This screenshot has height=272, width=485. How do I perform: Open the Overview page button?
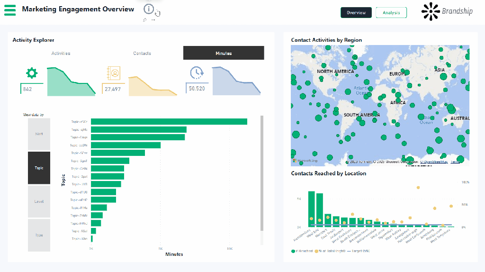[x=356, y=13]
